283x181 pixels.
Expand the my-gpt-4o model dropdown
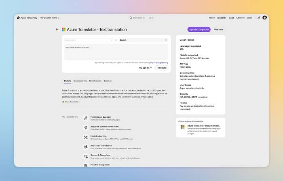tap(146, 68)
